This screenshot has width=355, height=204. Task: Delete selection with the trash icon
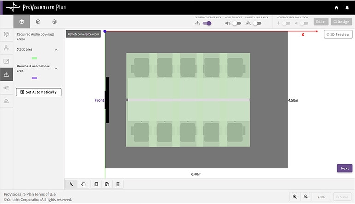point(118,184)
